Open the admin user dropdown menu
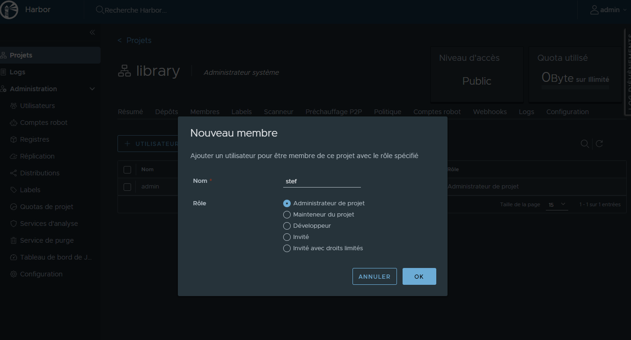 click(x=608, y=10)
